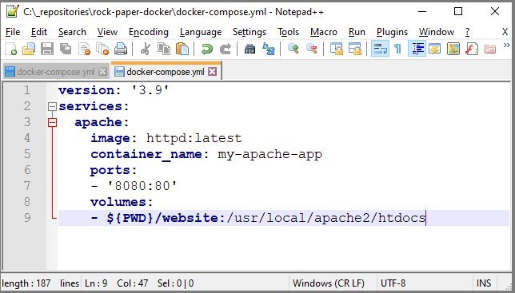Open the Macro menu
The image size is (515, 293).
click(324, 32)
